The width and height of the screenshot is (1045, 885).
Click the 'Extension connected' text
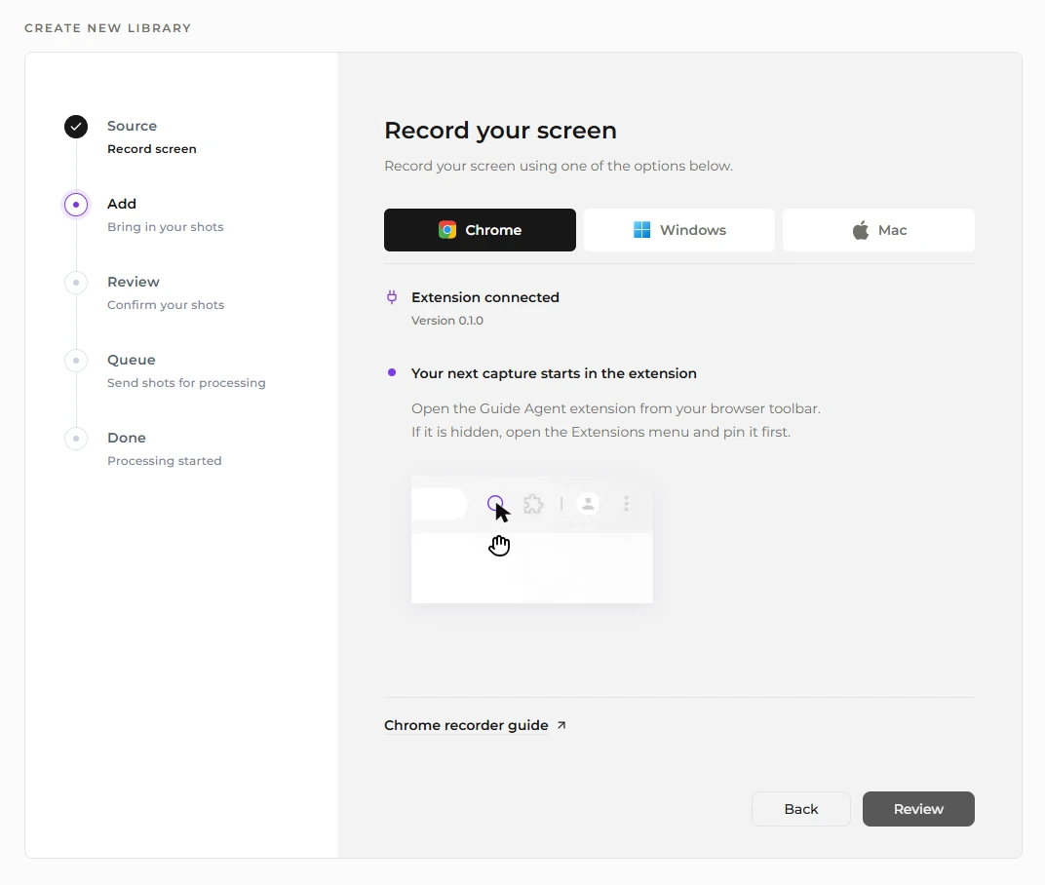click(x=485, y=297)
